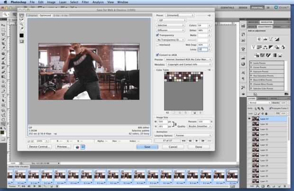The image size is (294, 191).
Task: Open the Preview color profile dropdown
Action: pos(188,60)
